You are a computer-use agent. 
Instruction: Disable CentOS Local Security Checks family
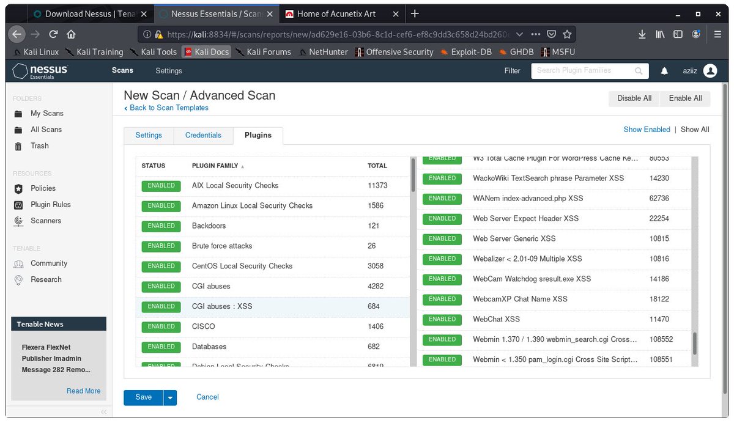(x=161, y=267)
